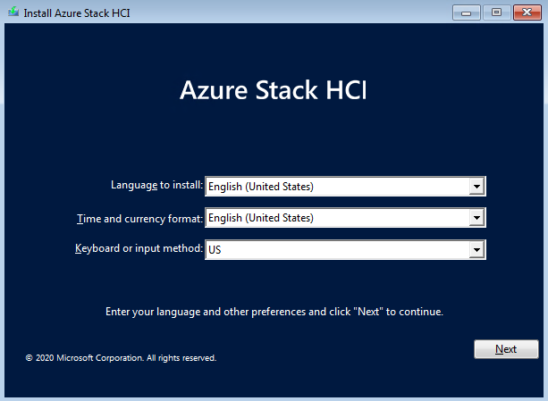Click the Azure Stack HCI heading
This screenshot has height=401, width=548.
tap(274, 92)
